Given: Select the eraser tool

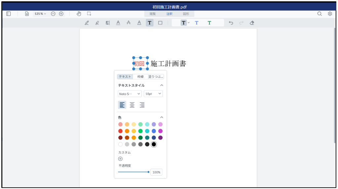Looking at the screenshot, I should click(x=252, y=23).
